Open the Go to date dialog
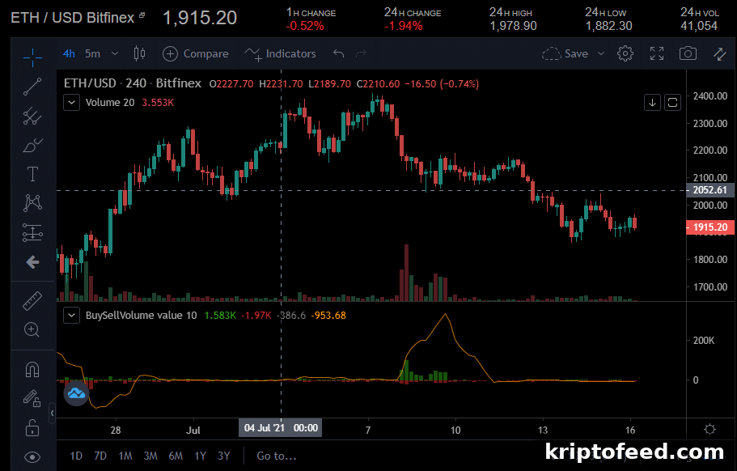Screen dimensions: 737x471 pyautogui.click(x=277, y=456)
